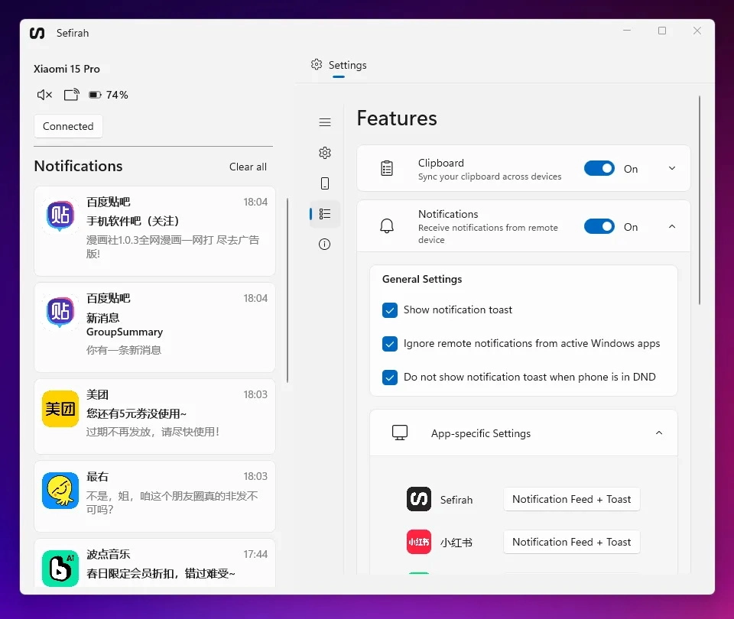Select the Settings tab
Image resolution: width=734 pixels, height=619 pixels.
[x=339, y=66]
